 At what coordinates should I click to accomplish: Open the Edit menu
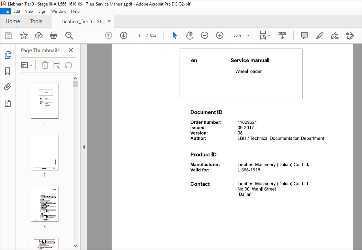pos(16,11)
